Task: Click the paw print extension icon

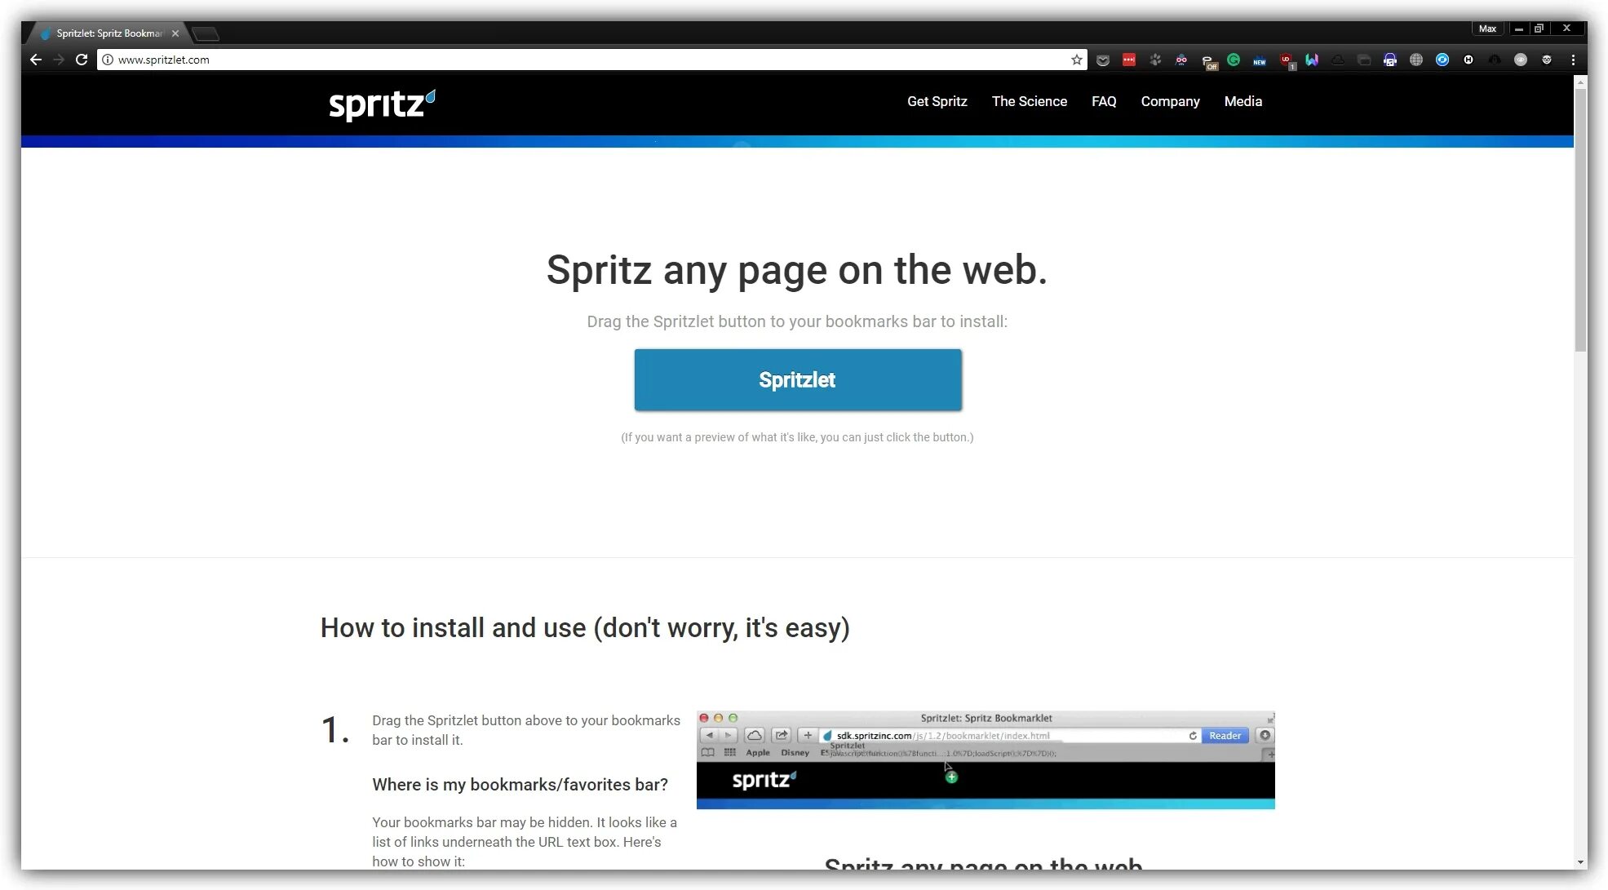Action: (x=1155, y=60)
